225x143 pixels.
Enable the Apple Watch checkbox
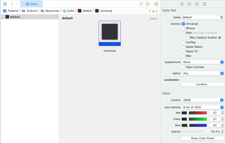[x=183, y=47]
